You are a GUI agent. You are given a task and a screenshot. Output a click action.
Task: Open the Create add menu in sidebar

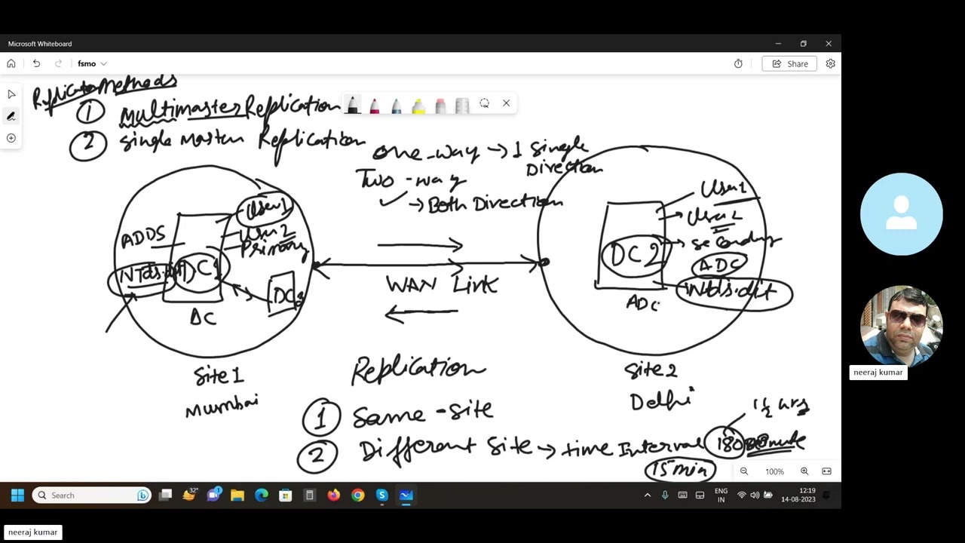[11, 138]
